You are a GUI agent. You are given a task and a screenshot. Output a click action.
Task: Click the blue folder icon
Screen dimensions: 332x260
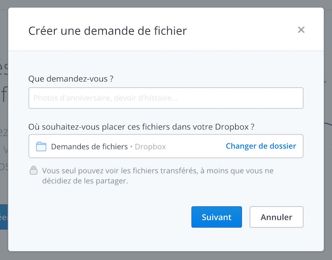pos(41,146)
